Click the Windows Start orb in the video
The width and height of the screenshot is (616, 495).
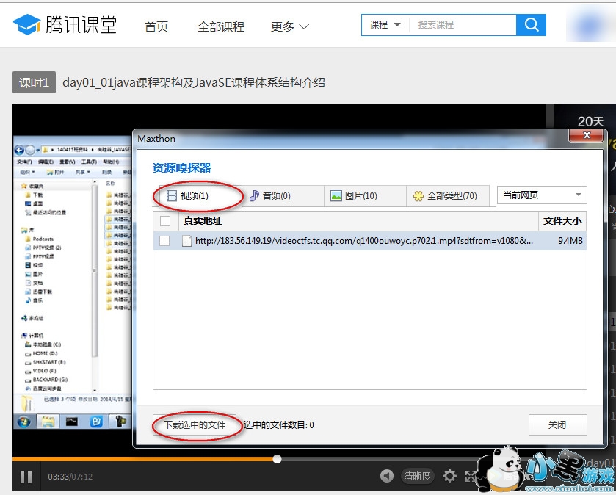click(24, 422)
